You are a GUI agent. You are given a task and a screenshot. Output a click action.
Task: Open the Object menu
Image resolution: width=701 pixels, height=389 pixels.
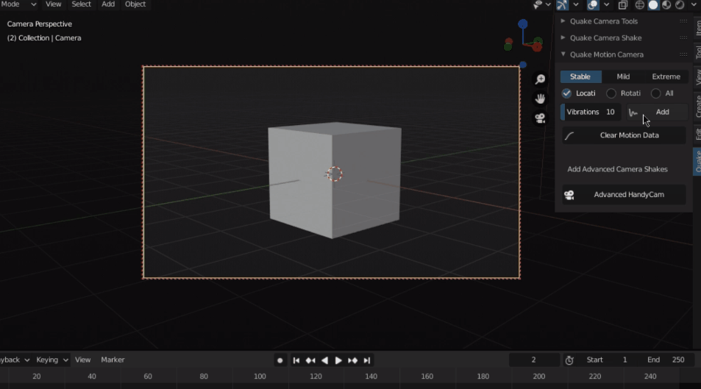click(135, 4)
